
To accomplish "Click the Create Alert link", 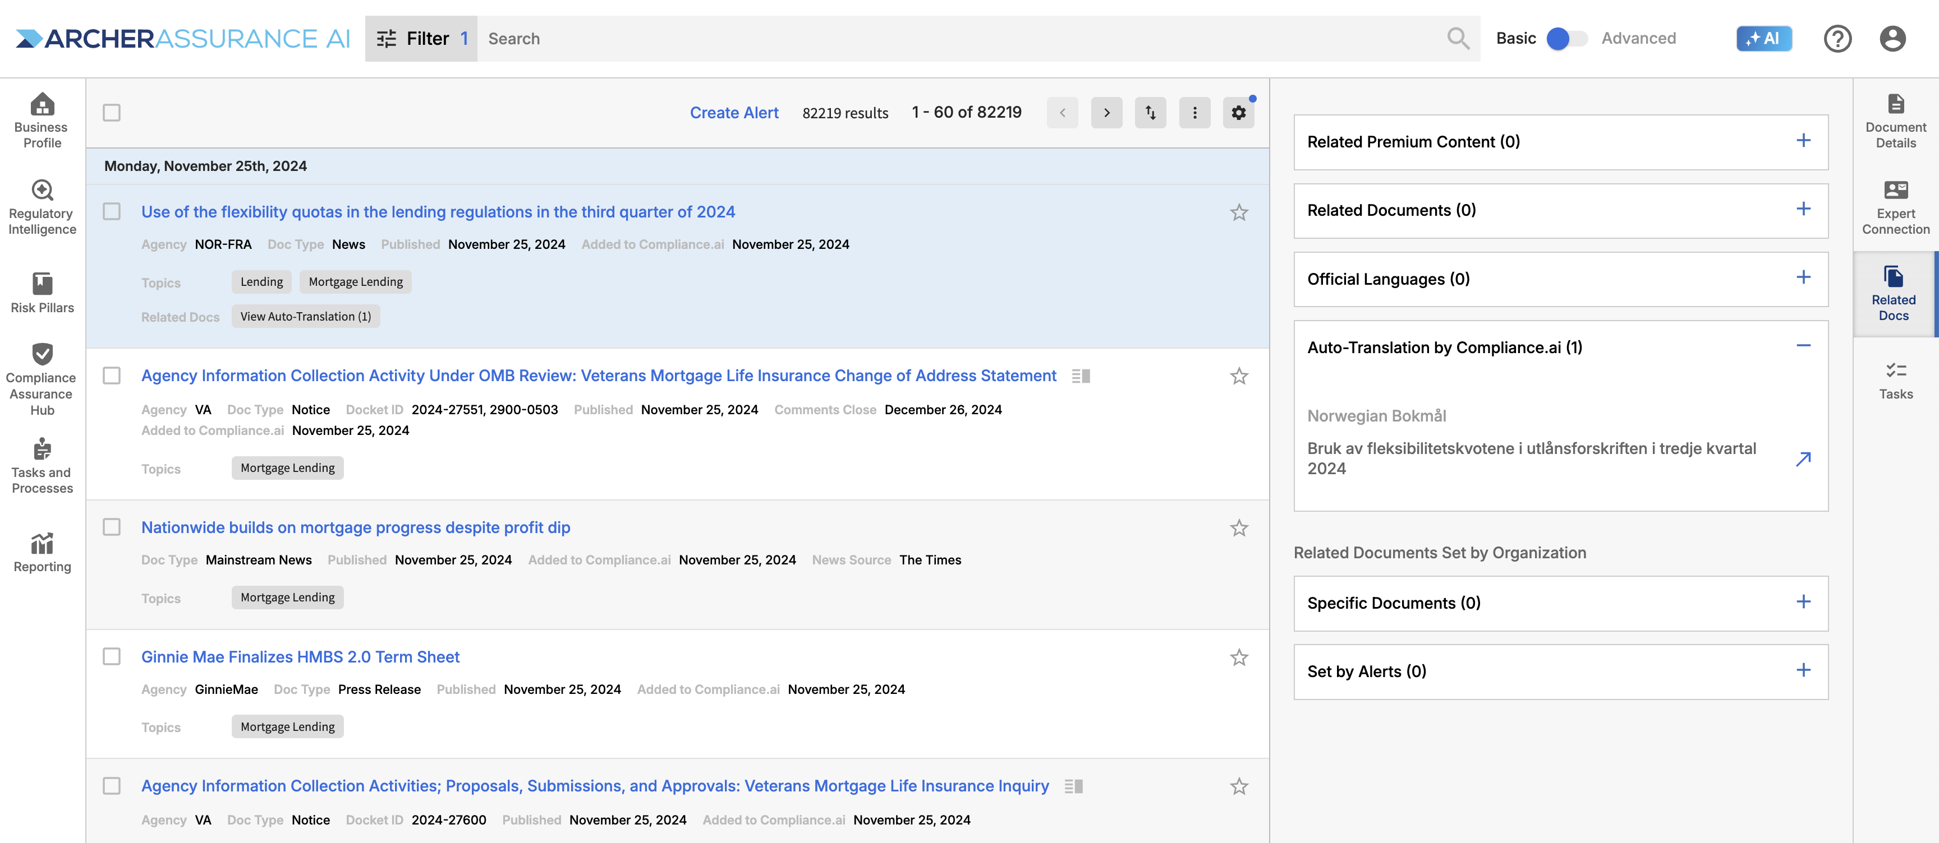I will 734,113.
